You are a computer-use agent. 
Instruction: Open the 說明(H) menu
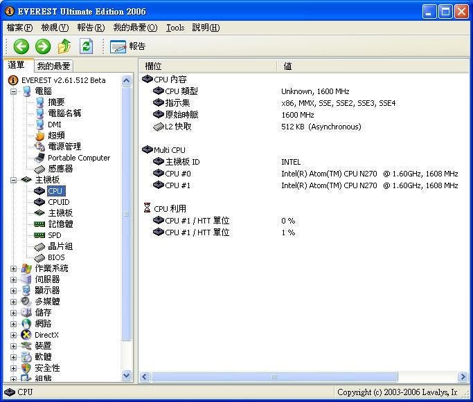[x=206, y=28]
